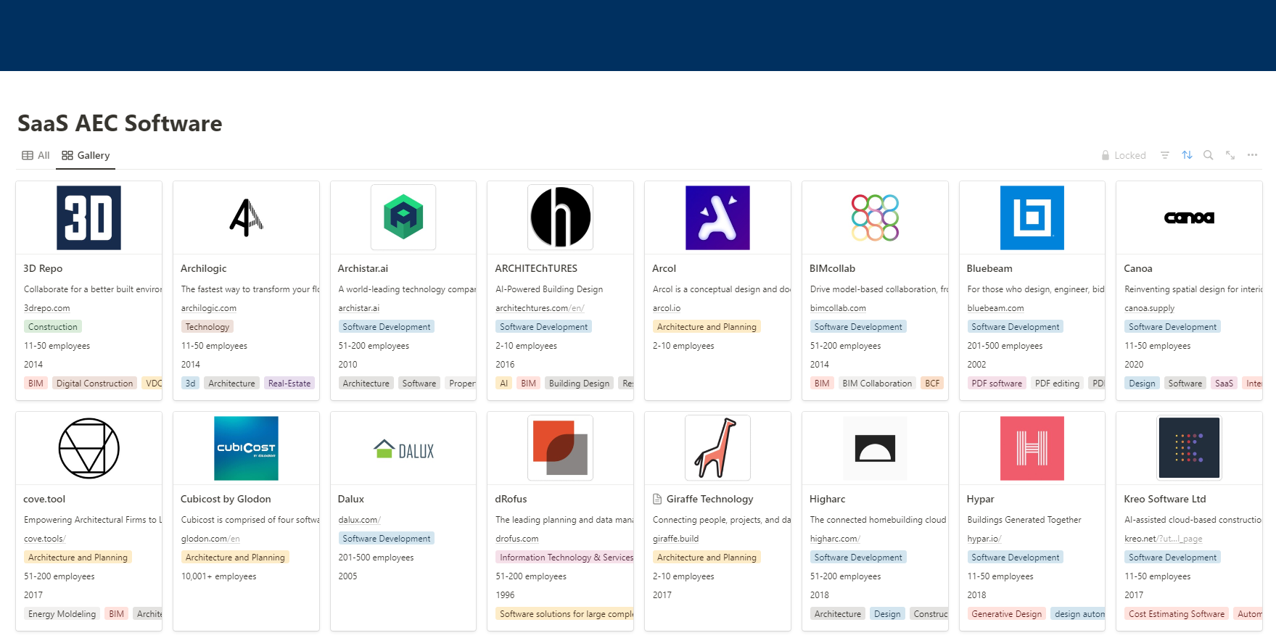This screenshot has height=638, width=1276.
Task: Click the page icon beside Giraffe Technology
Action: pyautogui.click(x=657, y=499)
